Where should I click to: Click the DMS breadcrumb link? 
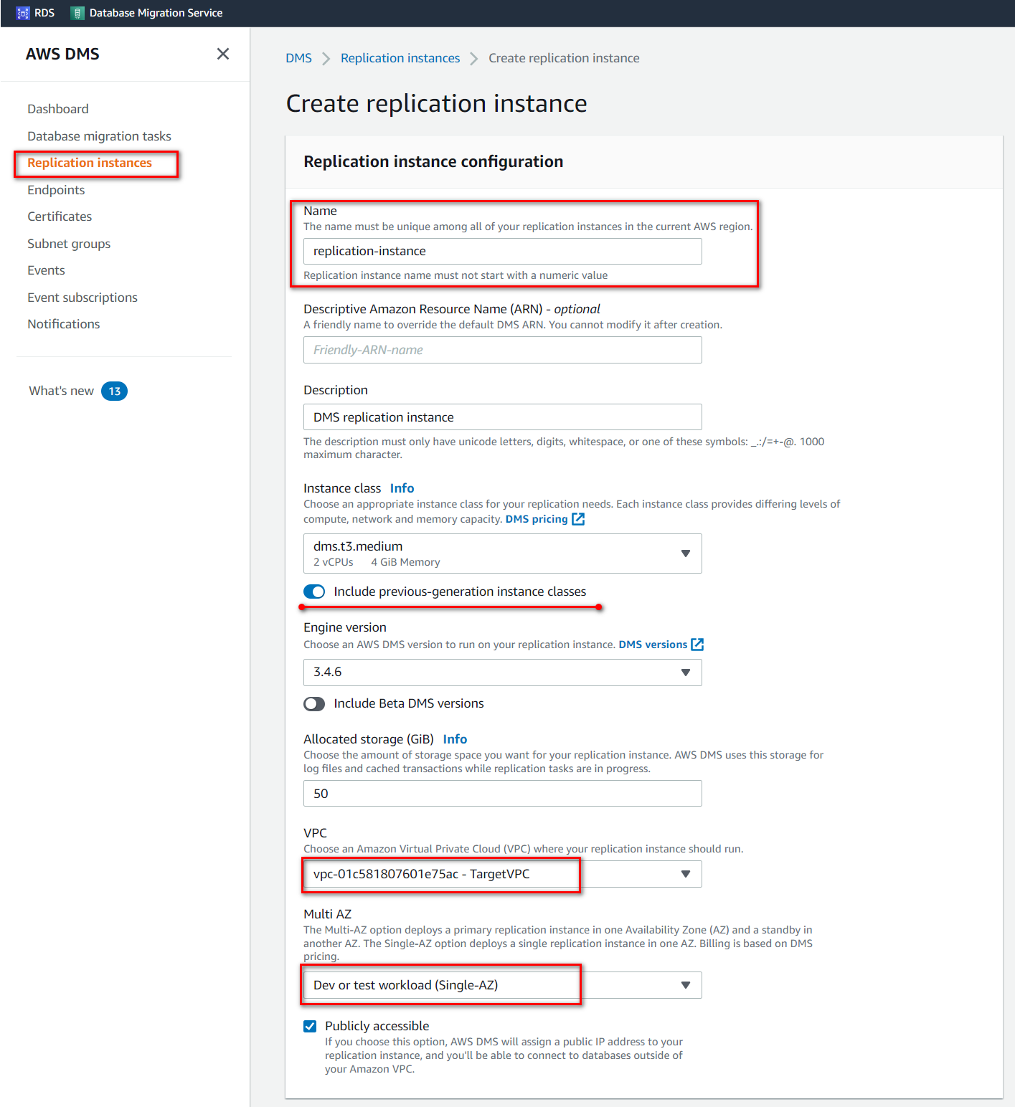pyautogui.click(x=298, y=58)
